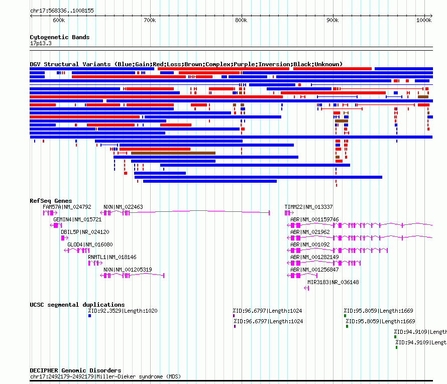Select the DBIL5P gene glyph

pos(64,238)
